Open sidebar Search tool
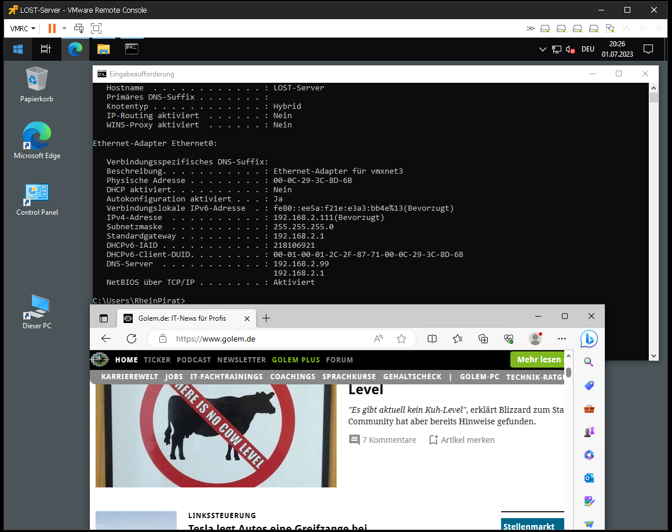 point(589,362)
